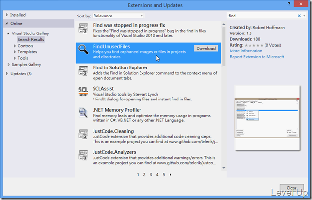
Task: Collapse the Online category arrow
Action: pyautogui.click(x=7, y=23)
